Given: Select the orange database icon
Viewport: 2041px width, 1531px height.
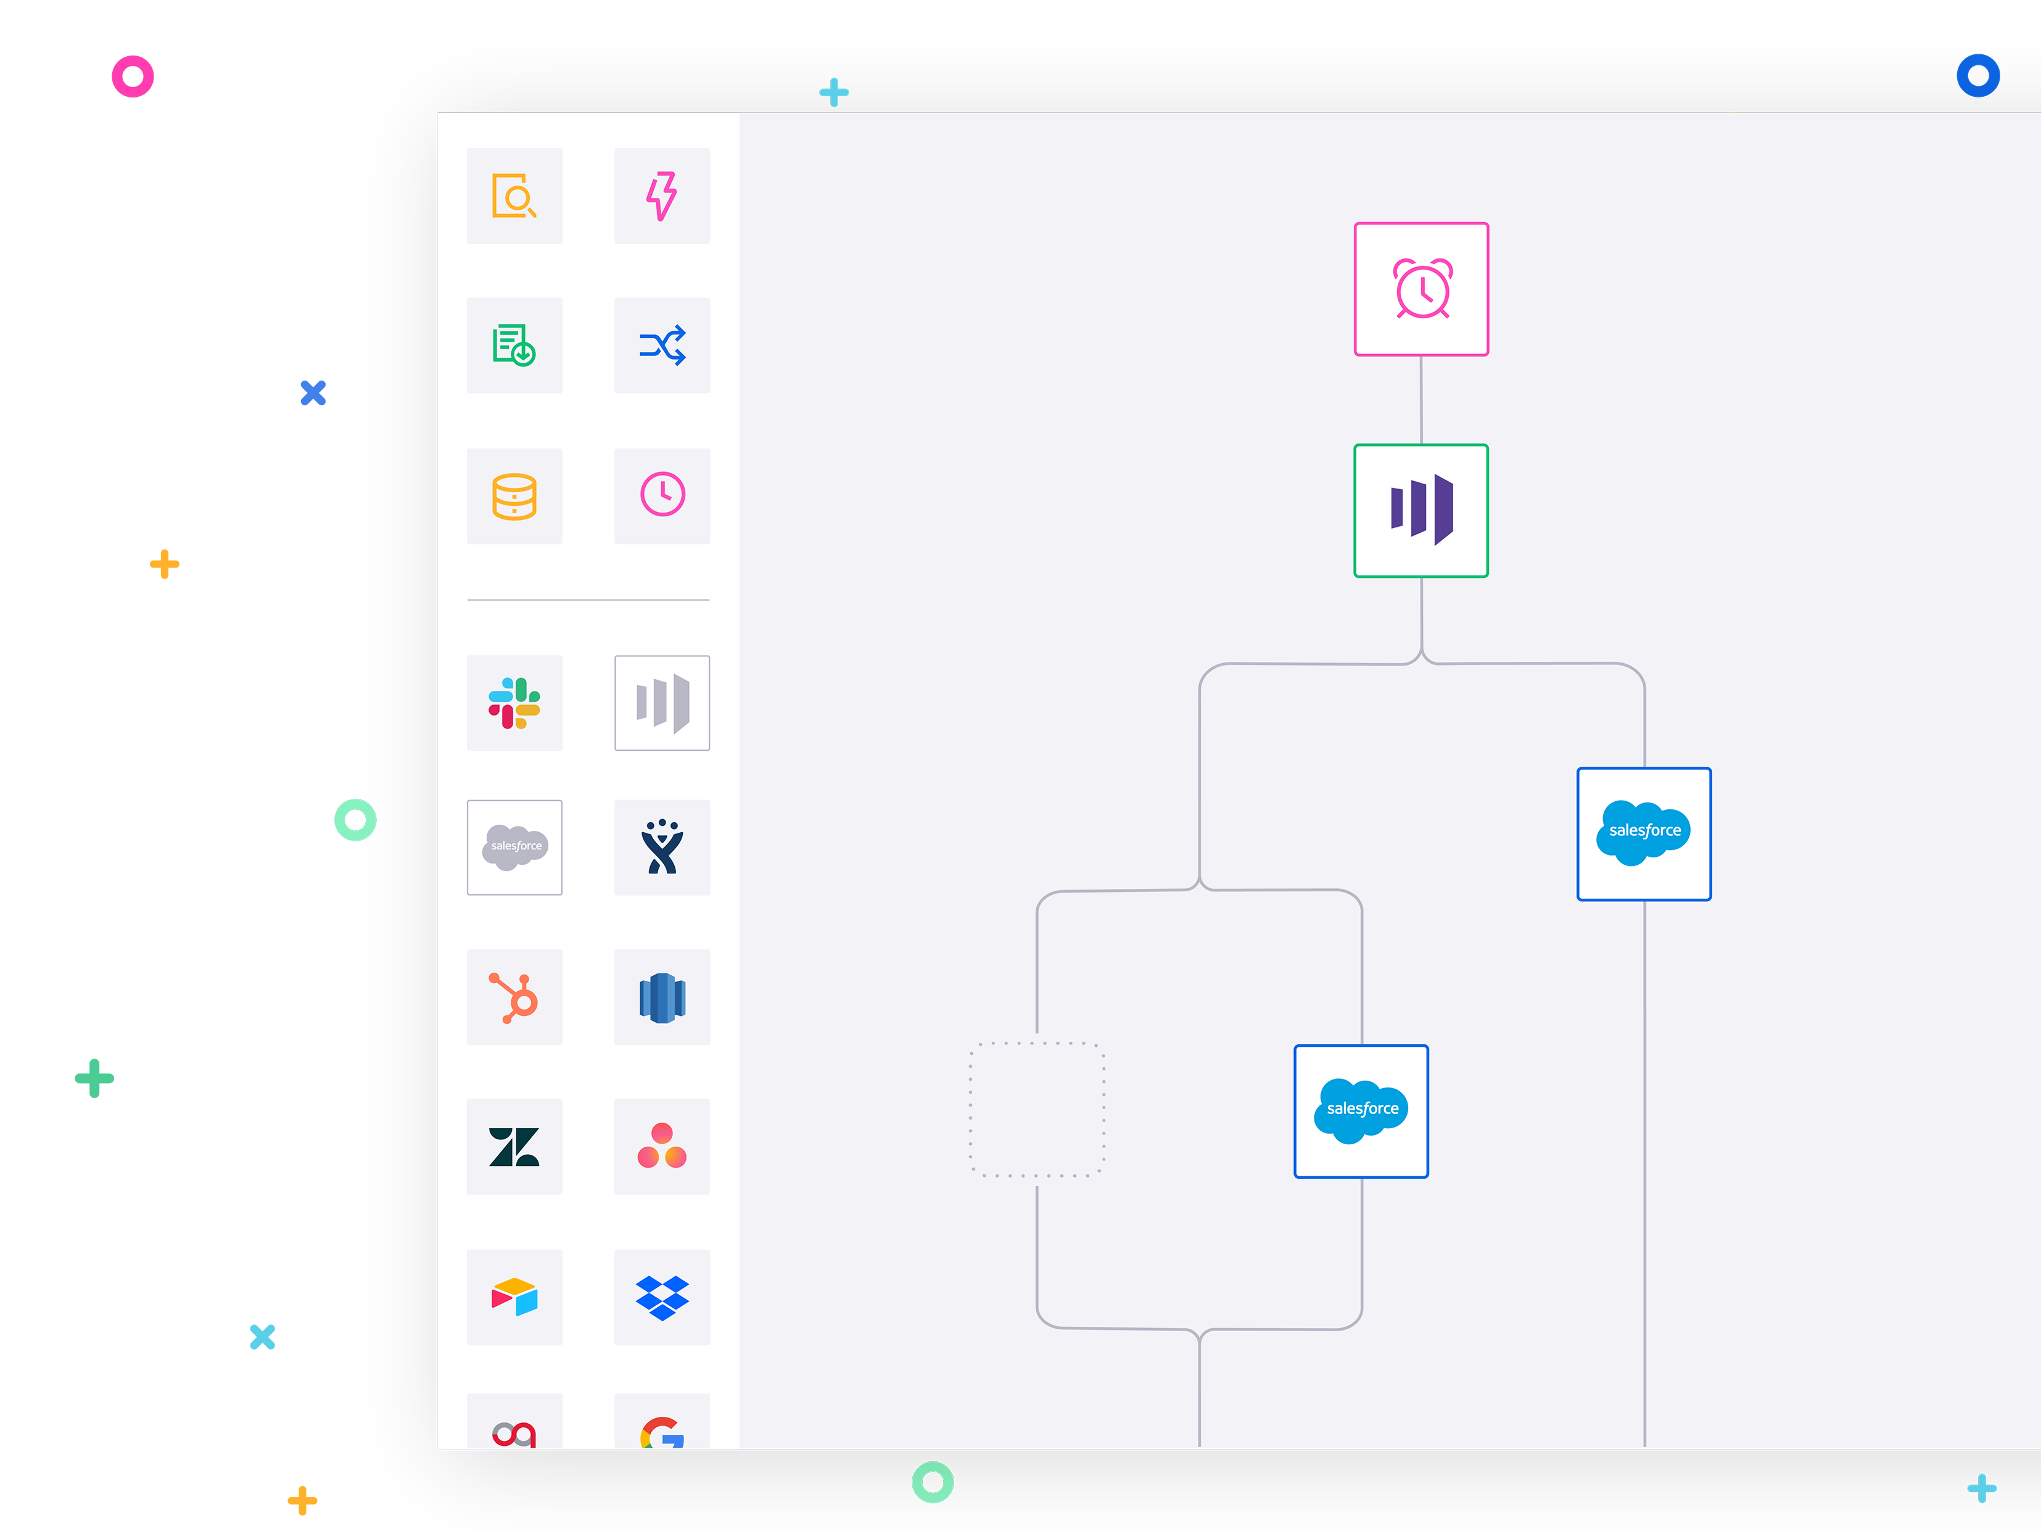Looking at the screenshot, I should pyautogui.click(x=514, y=497).
